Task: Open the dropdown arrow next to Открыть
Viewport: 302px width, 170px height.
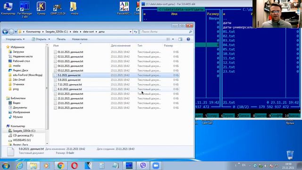Action: 49,39
